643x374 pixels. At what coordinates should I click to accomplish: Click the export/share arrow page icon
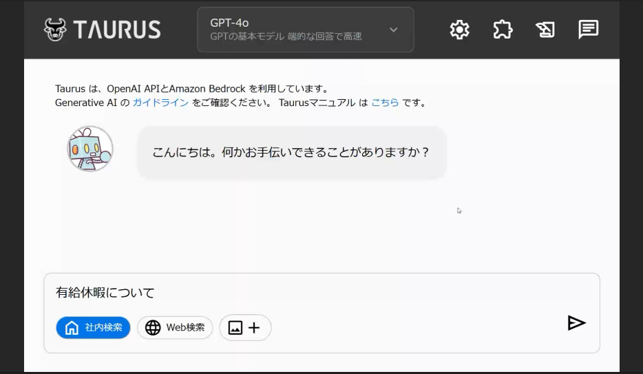click(545, 30)
